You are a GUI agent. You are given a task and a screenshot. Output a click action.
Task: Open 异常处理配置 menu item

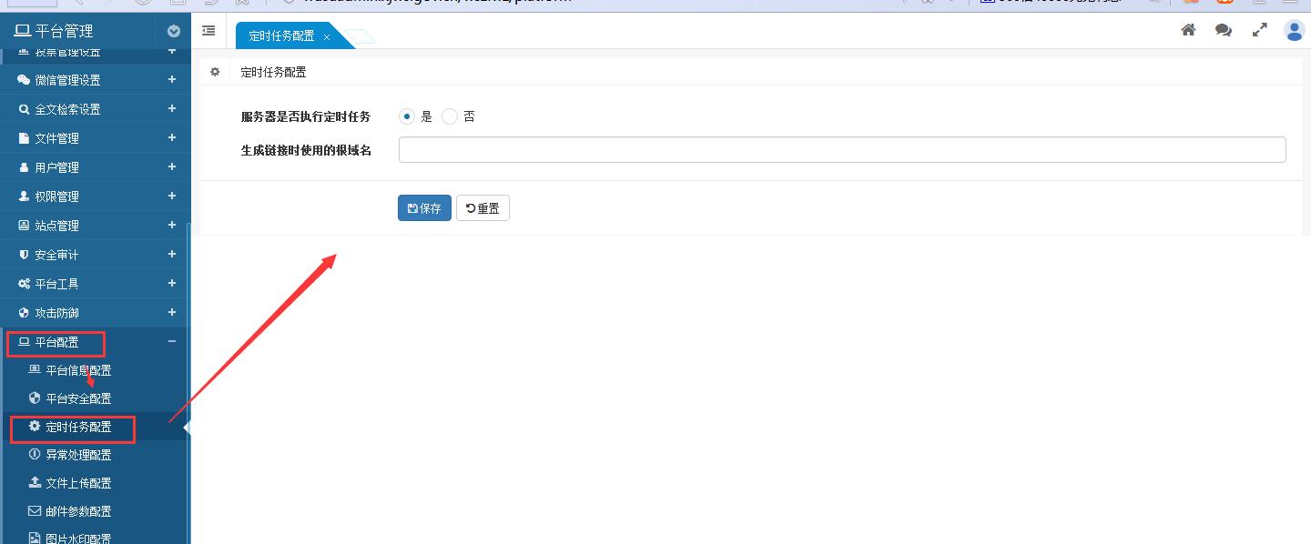(x=78, y=455)
